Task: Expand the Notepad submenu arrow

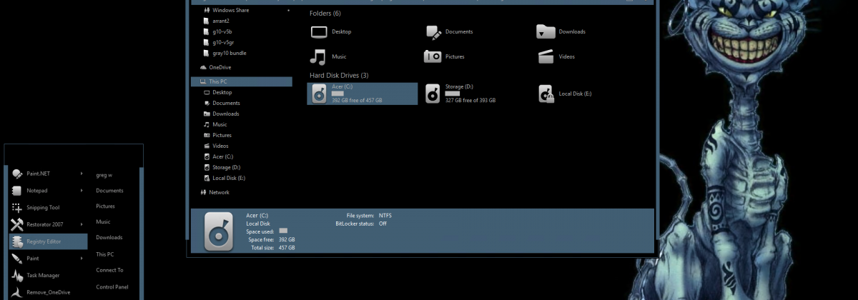Action: point(82,191)
